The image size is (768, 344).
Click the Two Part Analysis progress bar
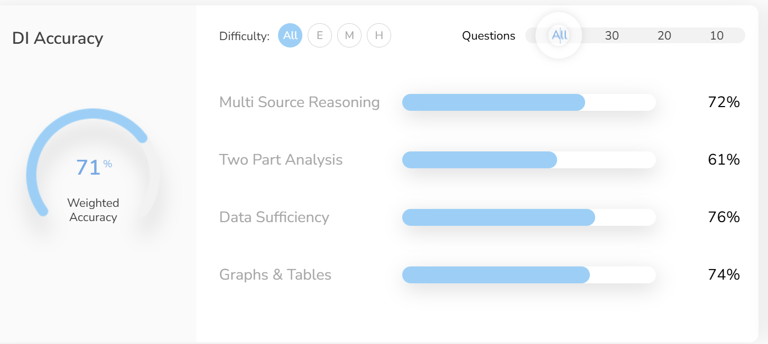[529, 160]
